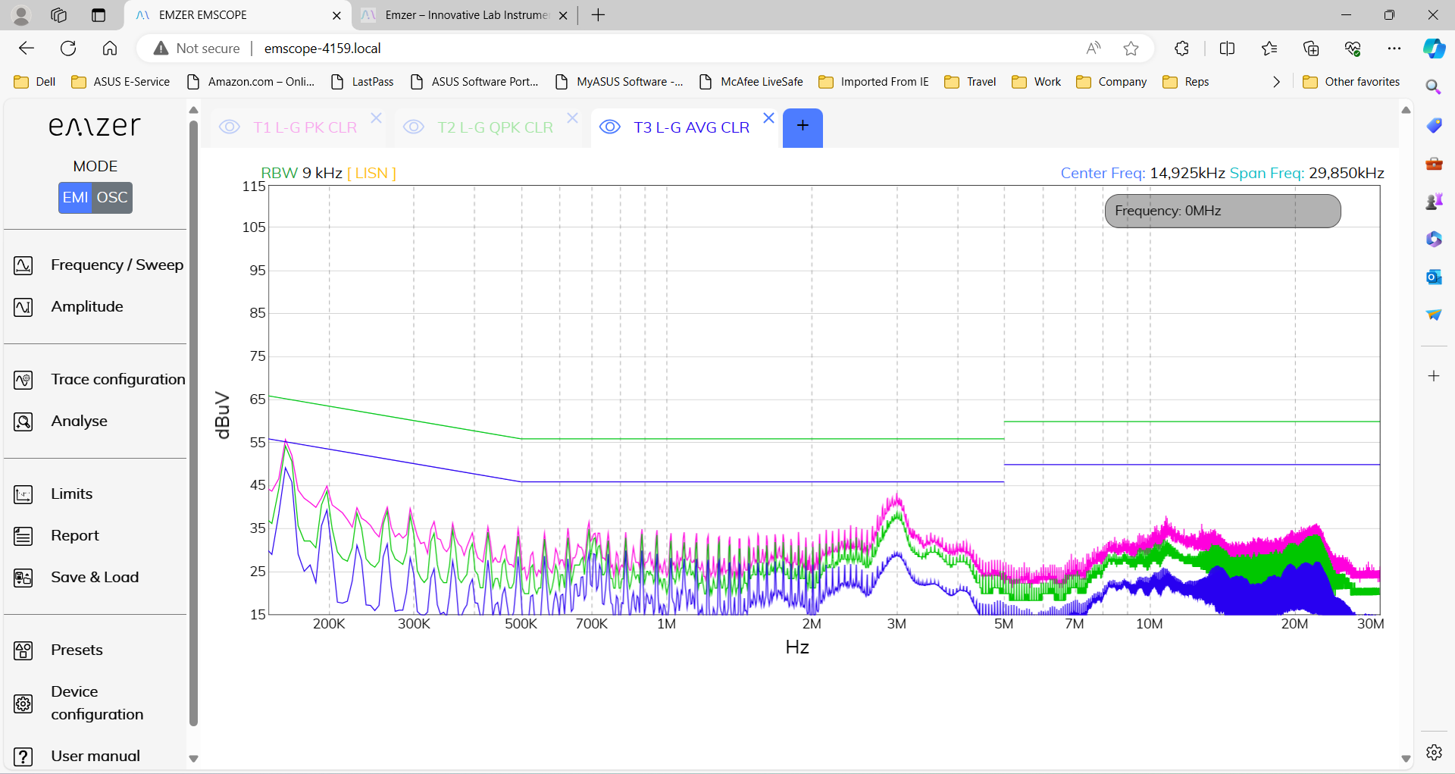This screenshot has width=1455, height=774.
Task: Open the favorites list icon
Action: pos(1269,49)
